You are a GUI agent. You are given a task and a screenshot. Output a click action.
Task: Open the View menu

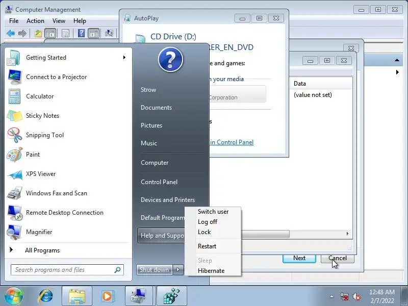[59, 21]
